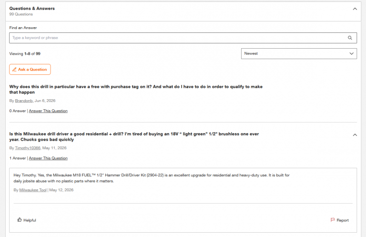Collapse the answer for Timothy10366's question
Viewport: 366px width, 237px height.
pyautogui.click(x=355, y=135)
